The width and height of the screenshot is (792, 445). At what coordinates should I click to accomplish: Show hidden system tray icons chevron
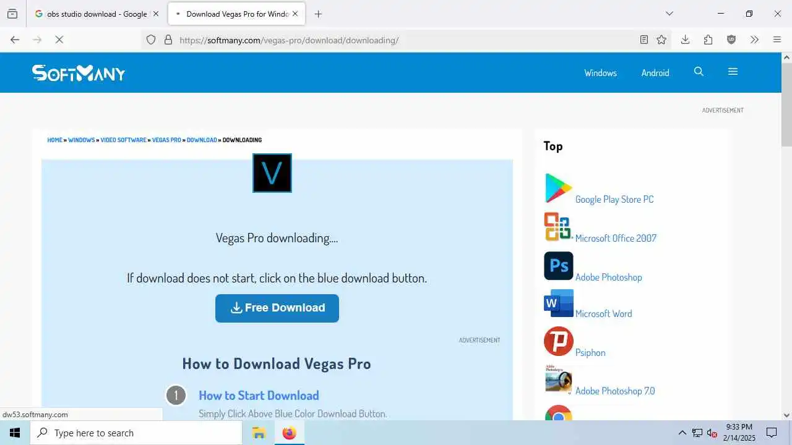(682, 433)
